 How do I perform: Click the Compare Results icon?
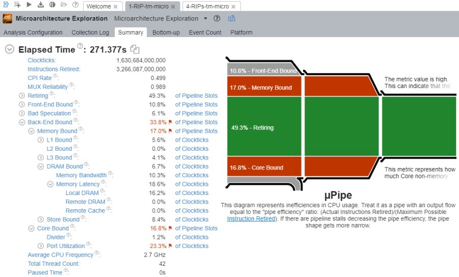52,5
